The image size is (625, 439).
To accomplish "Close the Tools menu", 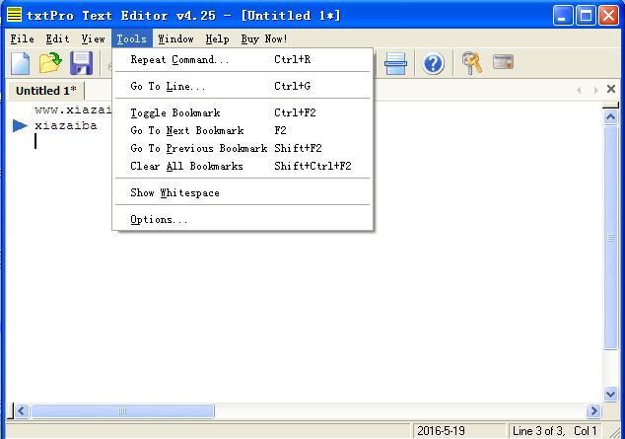I will [x=132, y=38].
